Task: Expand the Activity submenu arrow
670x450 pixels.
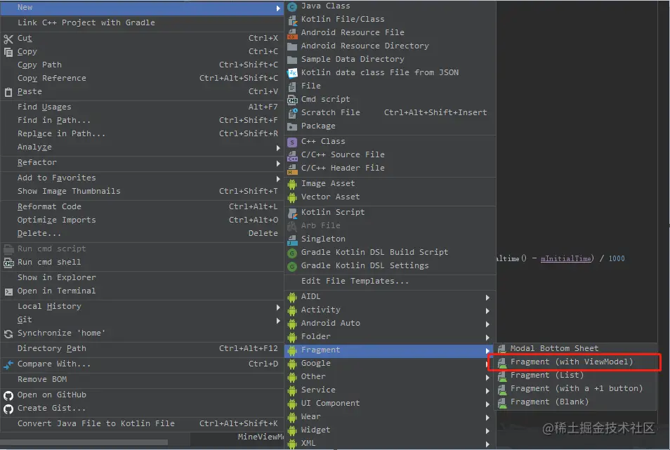Action: [487, 310]
